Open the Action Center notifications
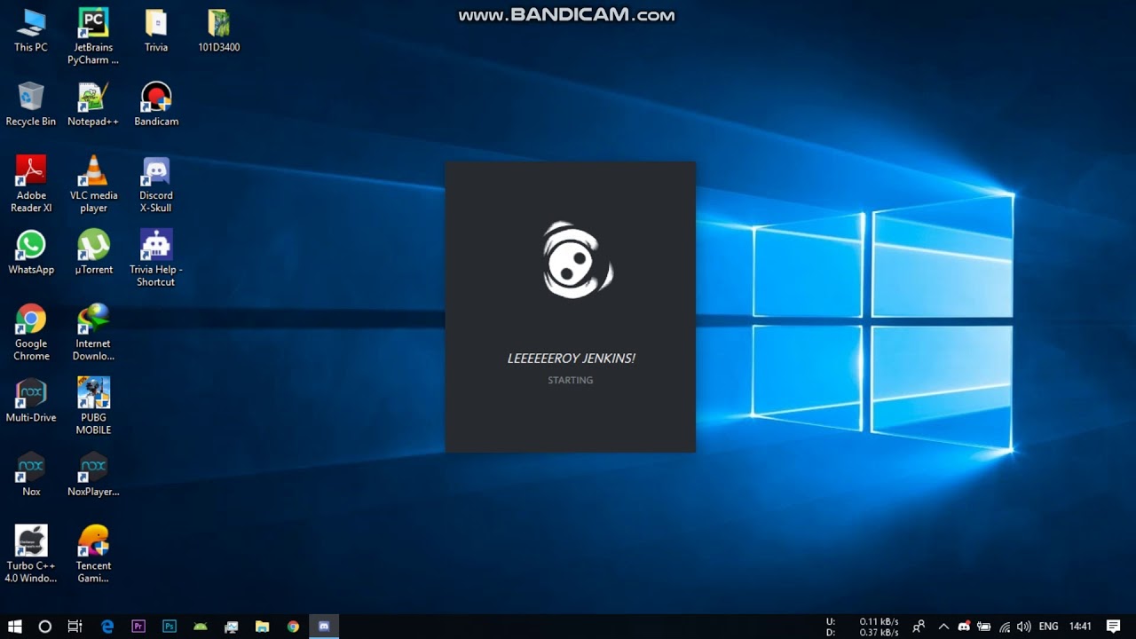The width and height of the screenshot is (1136, 639). tap(1114, 627)
